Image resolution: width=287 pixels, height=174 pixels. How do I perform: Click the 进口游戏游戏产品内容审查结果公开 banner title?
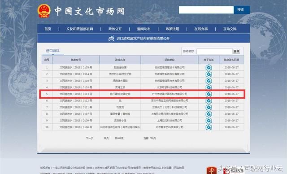(143, 39)
